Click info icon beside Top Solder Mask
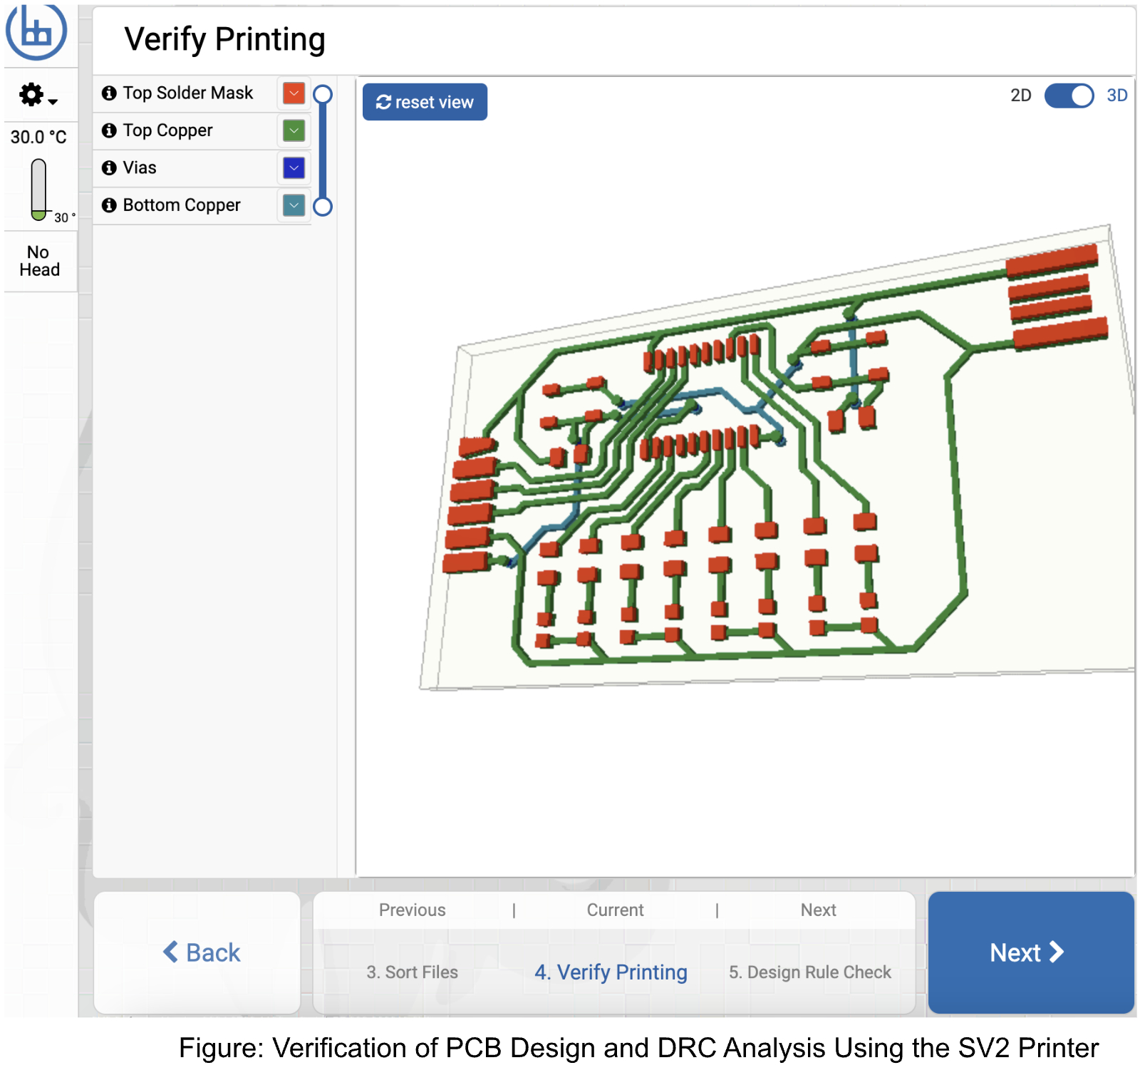 pyautogui.click(x=109, y=93)
